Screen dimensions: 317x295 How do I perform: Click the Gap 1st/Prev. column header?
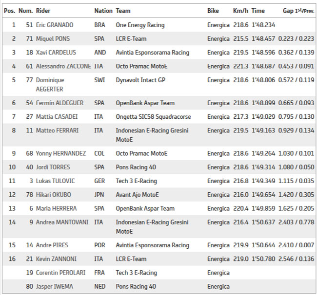pyautogui.click(x=298, y=11)
